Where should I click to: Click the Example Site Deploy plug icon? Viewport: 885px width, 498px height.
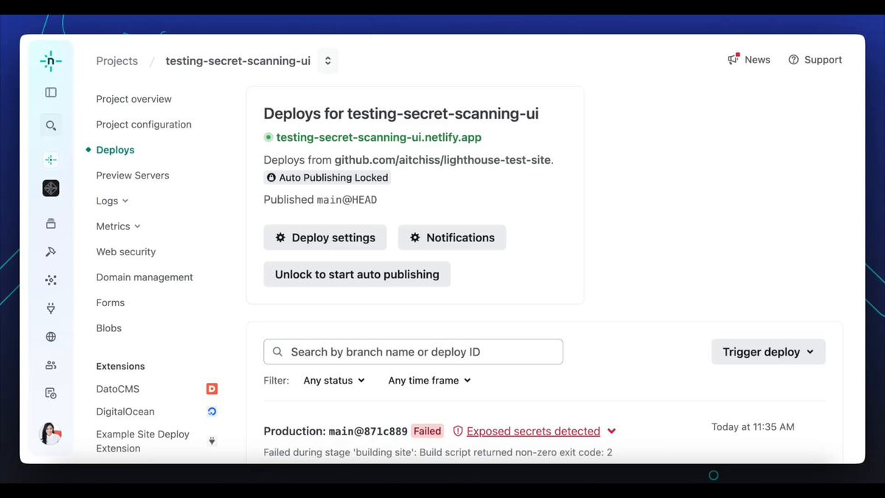(x=212, y=441)
